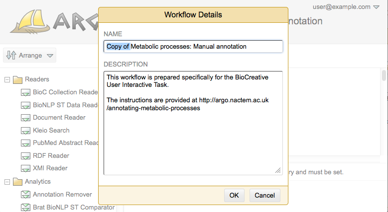Confirm workflow details with OK

234,195
